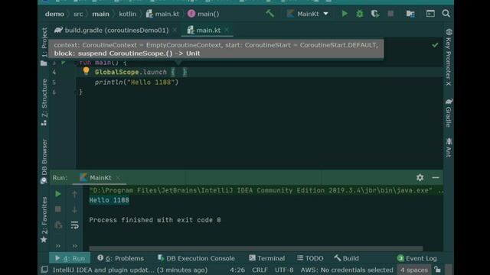490x275 pixels.
Task: Open the DB Browser tool window
Action: click(x=44, y=161)
